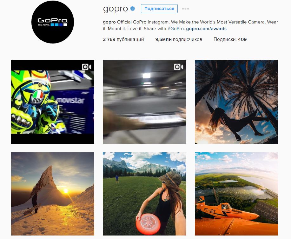Image resolution: width=291 pixels, height=239 pixels.
Task: Open the woman with red frisbee photo
Action: [144, 194]
